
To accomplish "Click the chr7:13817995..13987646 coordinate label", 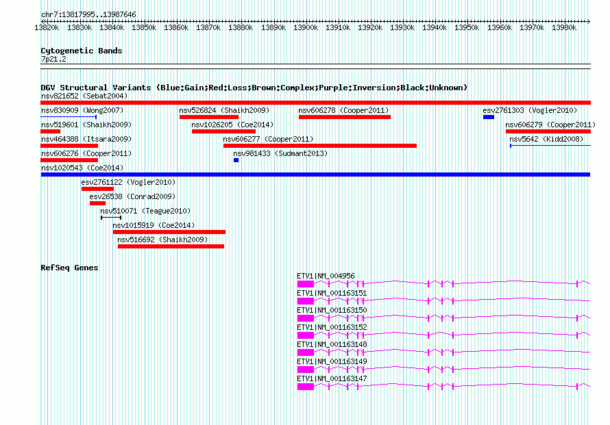I will [88, 15].
